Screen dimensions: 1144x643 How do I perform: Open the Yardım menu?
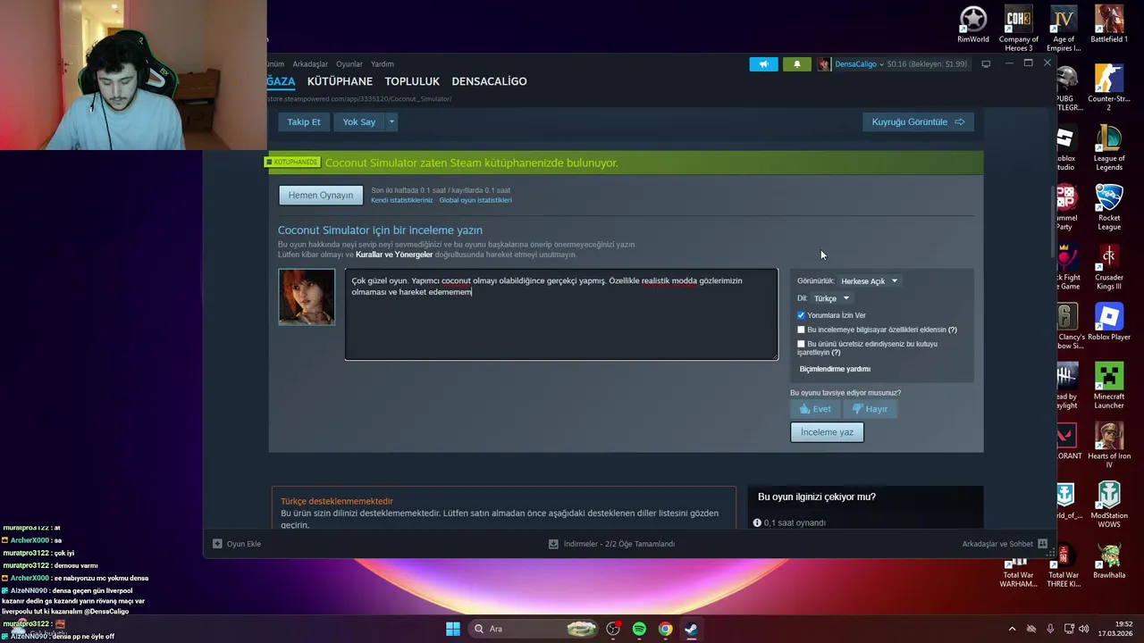click(x=383, y=64)
